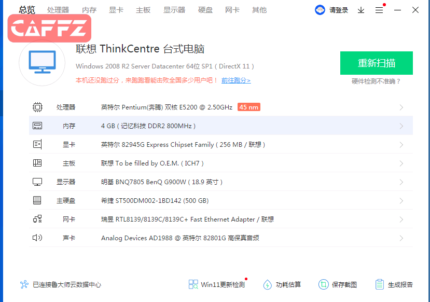Click the sound card speaker icon
430x302 pixels.
click(x=37, y=238)
